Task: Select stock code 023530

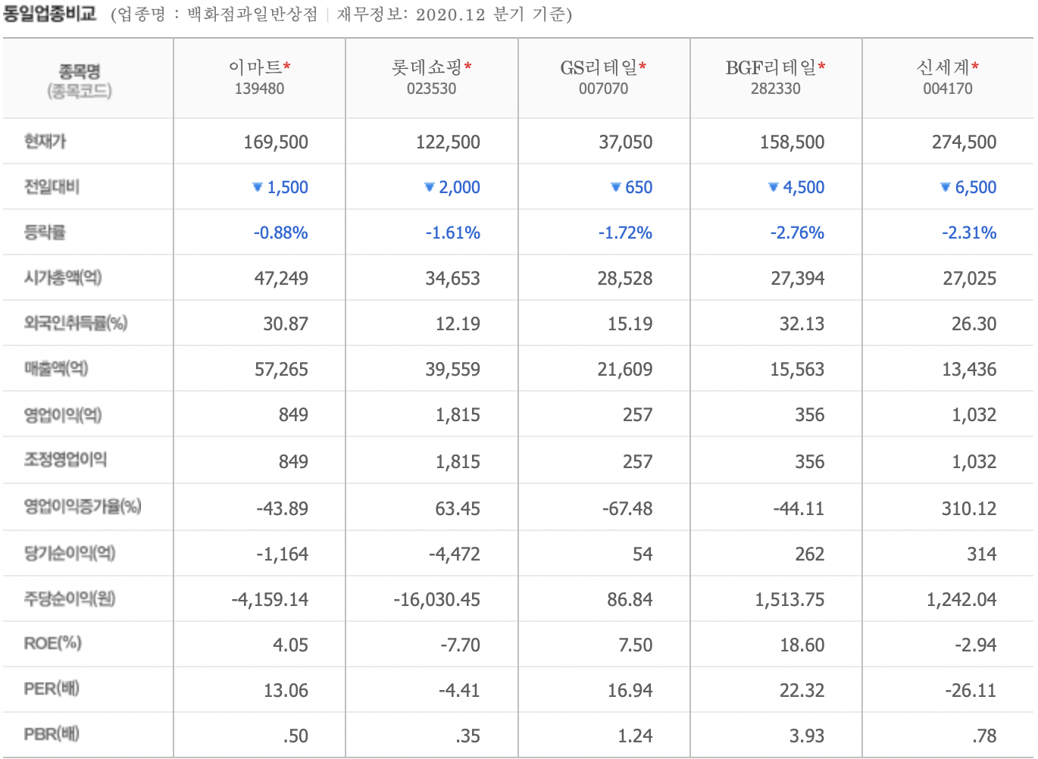Action: coord(432,89)
